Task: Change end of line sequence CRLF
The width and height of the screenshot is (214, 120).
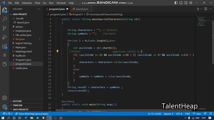Action: point(187,114)
